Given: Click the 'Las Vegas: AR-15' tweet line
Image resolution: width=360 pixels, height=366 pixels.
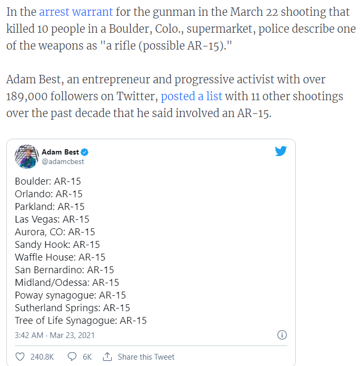Looking at the screenshot, I should (x=52, y=219).
